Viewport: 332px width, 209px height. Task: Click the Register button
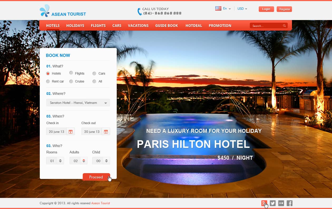pos(284,9)
